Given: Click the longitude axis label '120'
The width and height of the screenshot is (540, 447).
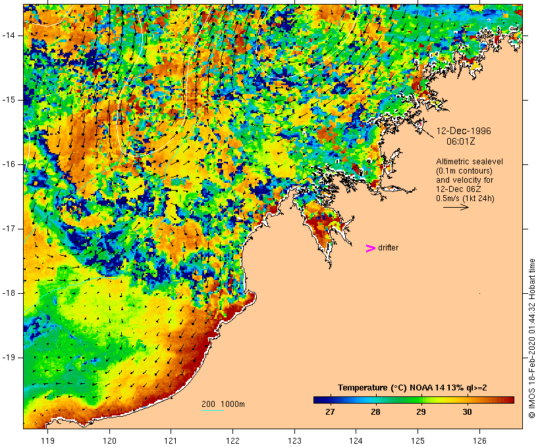Looking at the screenshot, I should pos(109,440).
